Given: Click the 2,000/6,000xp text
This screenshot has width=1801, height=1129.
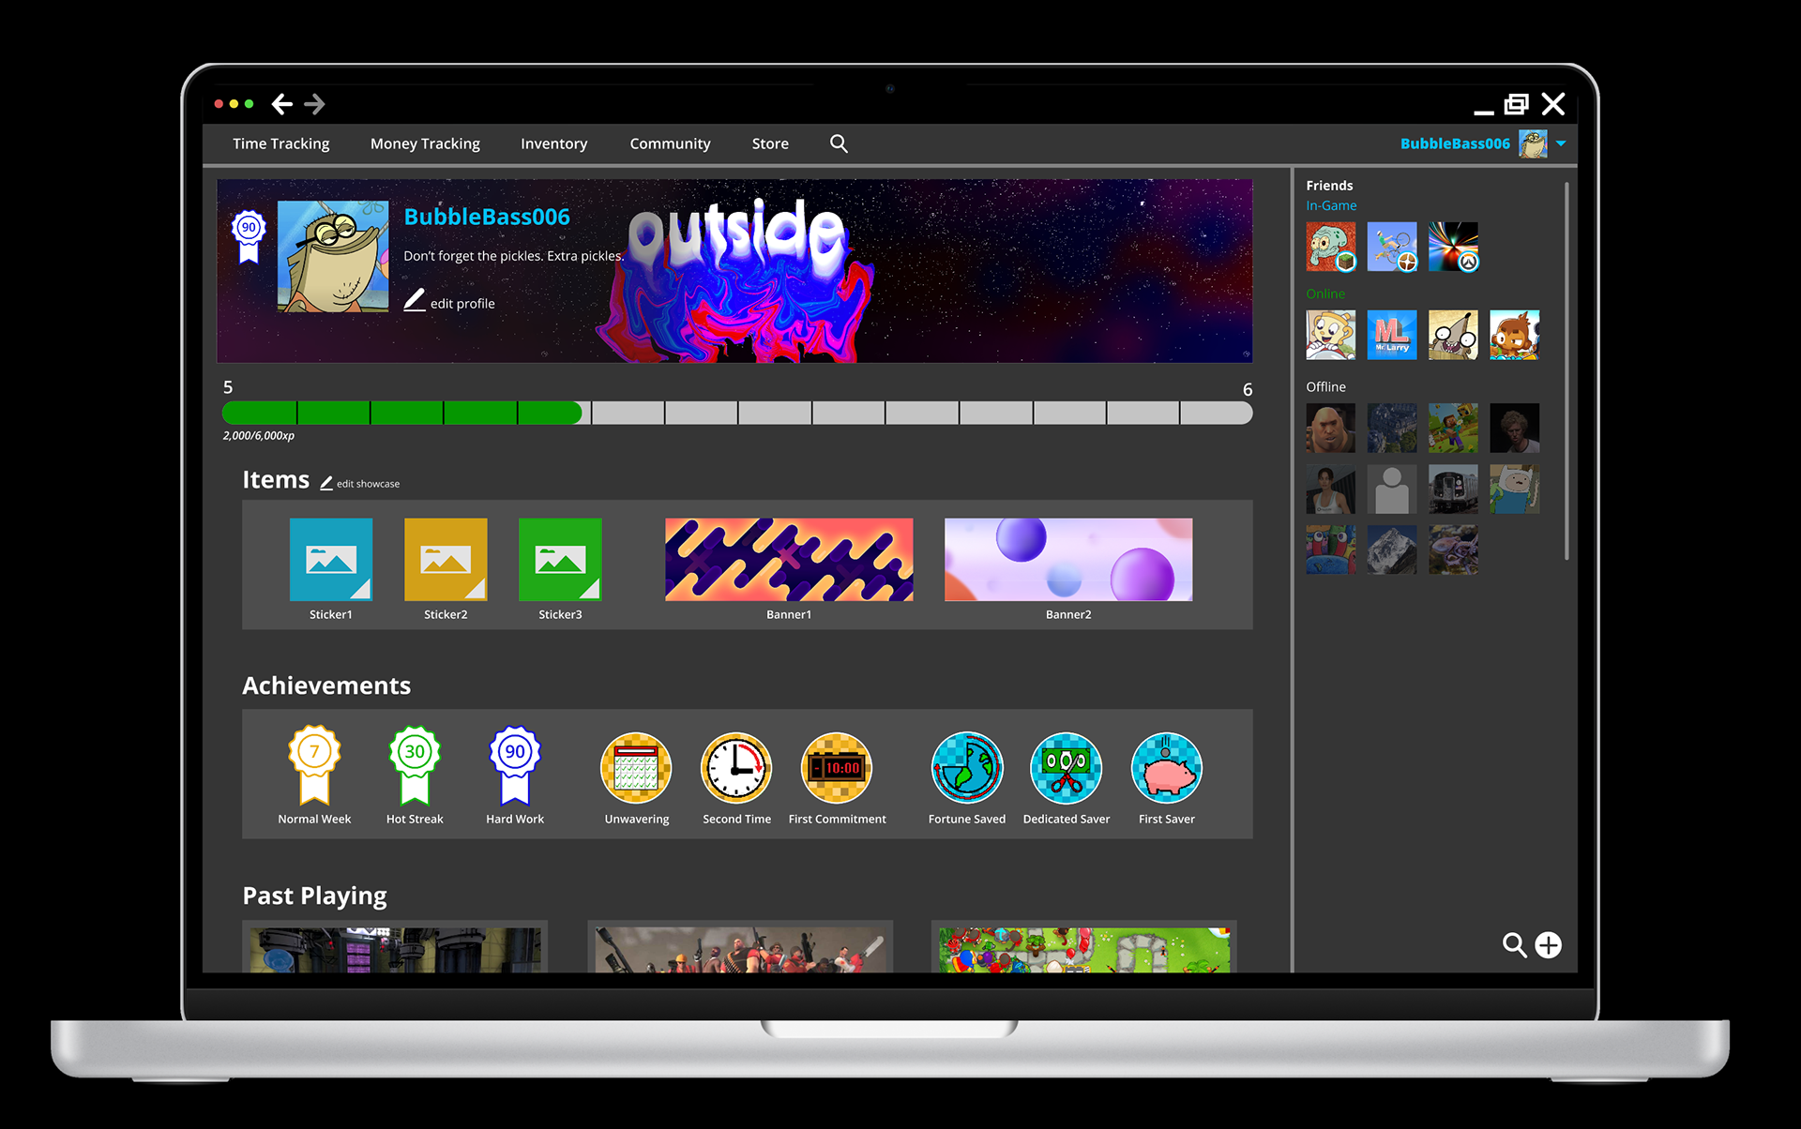Looking at the screenshot, I should point(259,436).
